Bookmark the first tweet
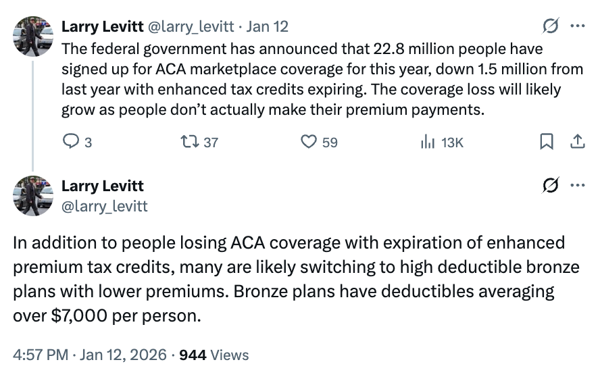The width and height of the screenshot is (600, 381). [x=547, y=142]
